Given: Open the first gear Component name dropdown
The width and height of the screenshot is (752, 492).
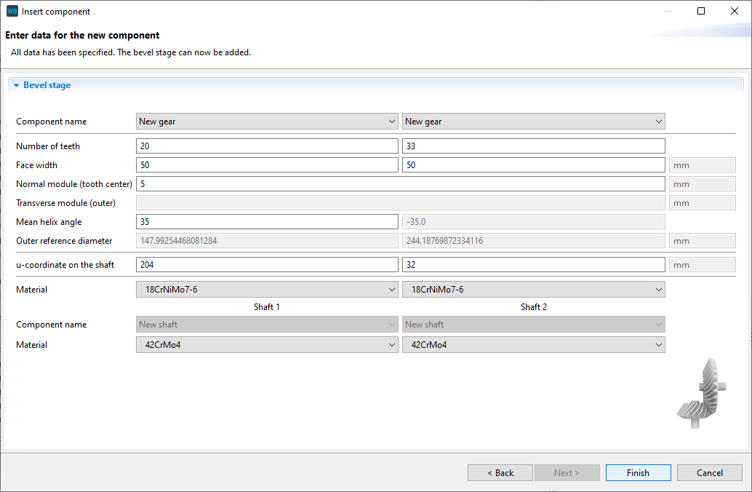Looking at the screenshot, I should (267, 122).
